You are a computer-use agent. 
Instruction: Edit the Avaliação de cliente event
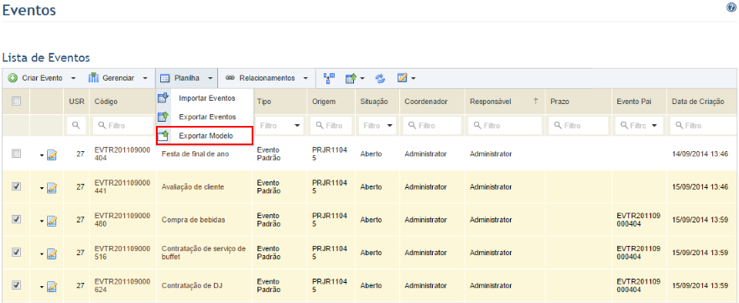coord(52,187)
